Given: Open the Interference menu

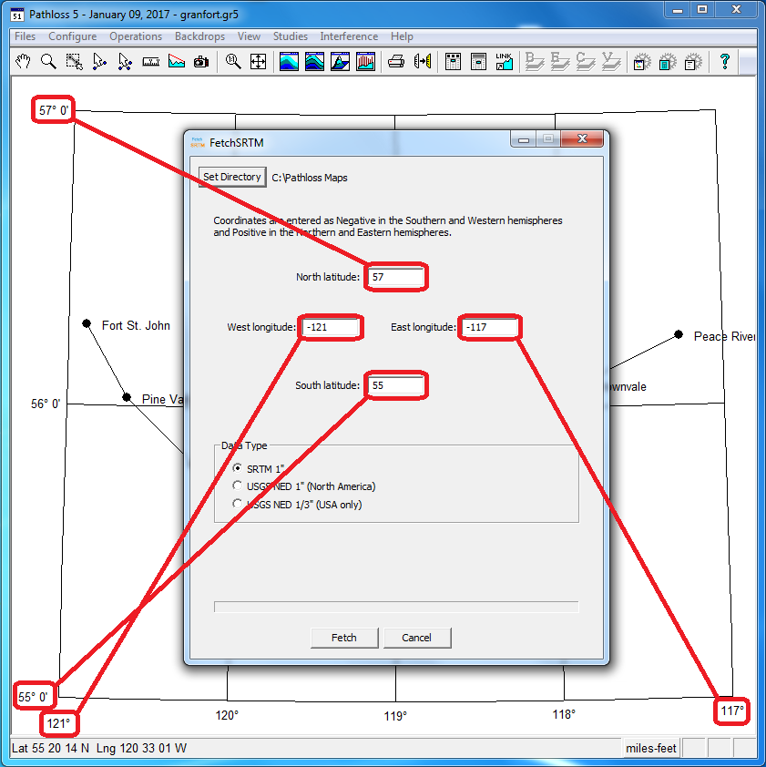Looking at the screenshot, I should [349, 36].
